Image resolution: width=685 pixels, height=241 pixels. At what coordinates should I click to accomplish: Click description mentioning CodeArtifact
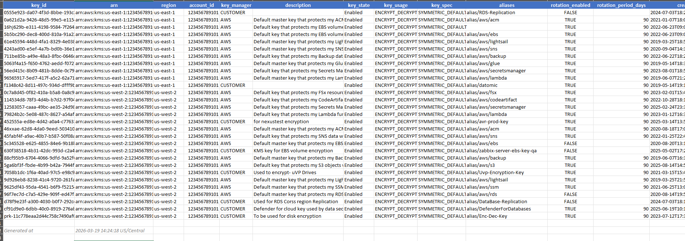[298, 100]
